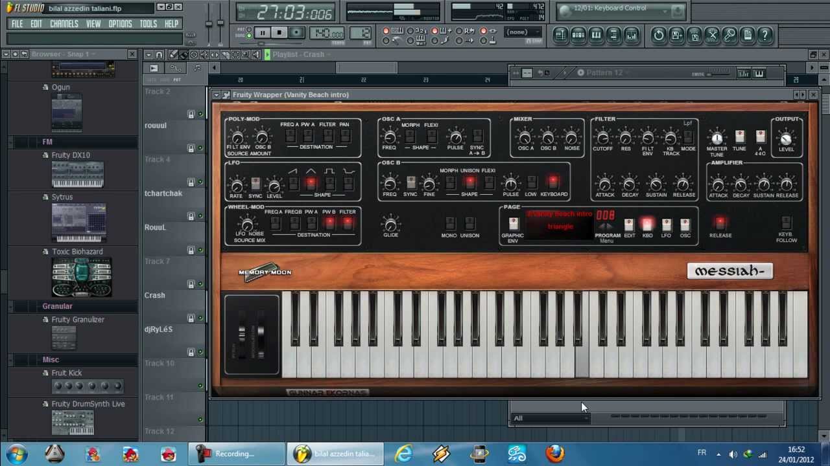
Task: Select Toxic Biohazard in the browser
Action: (77, 252)
